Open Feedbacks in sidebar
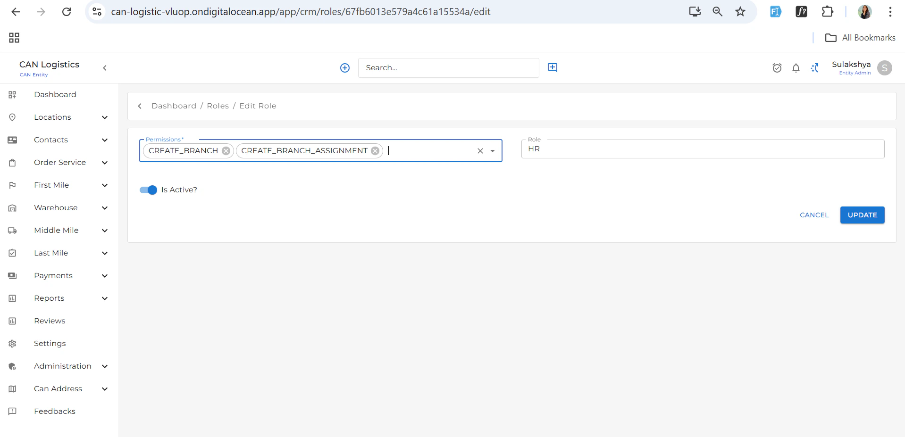Screen dimensions: 905x437 (59, 412)
